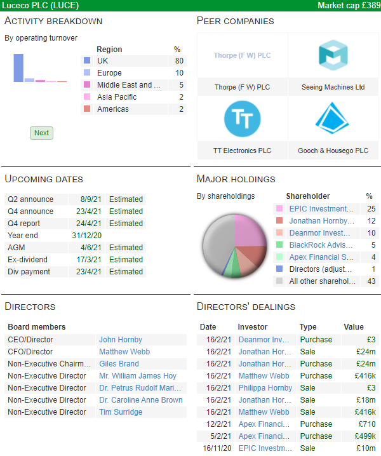Open Matthew Webb purchase of £416k

[264, 376]
